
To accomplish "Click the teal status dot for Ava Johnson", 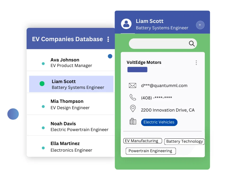I will click(x=43, y=64).
